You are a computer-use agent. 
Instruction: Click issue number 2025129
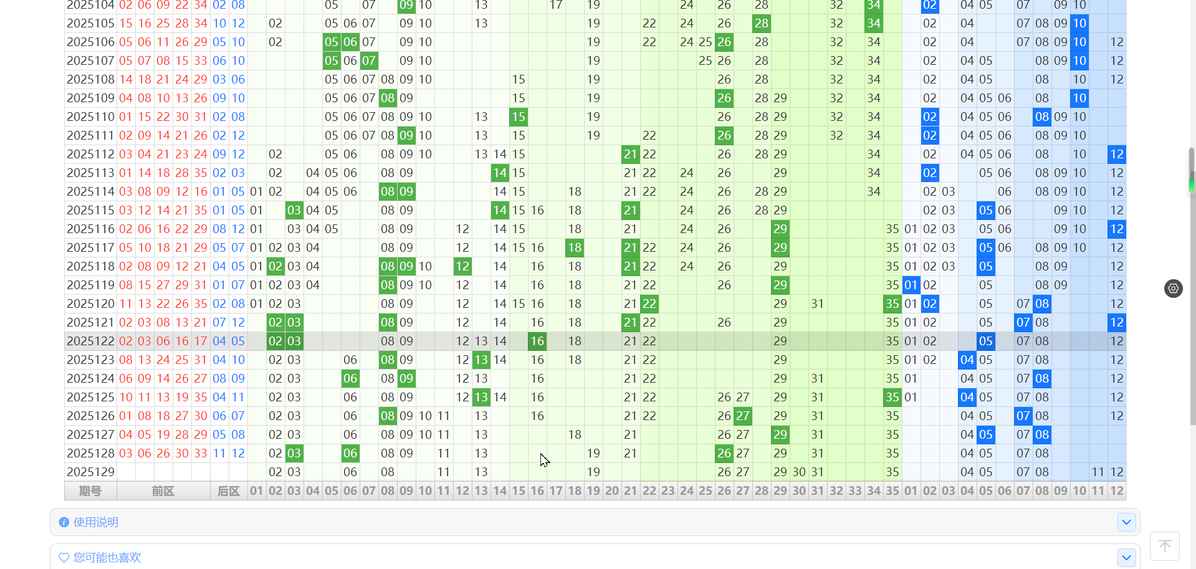[x=90, y=472]
